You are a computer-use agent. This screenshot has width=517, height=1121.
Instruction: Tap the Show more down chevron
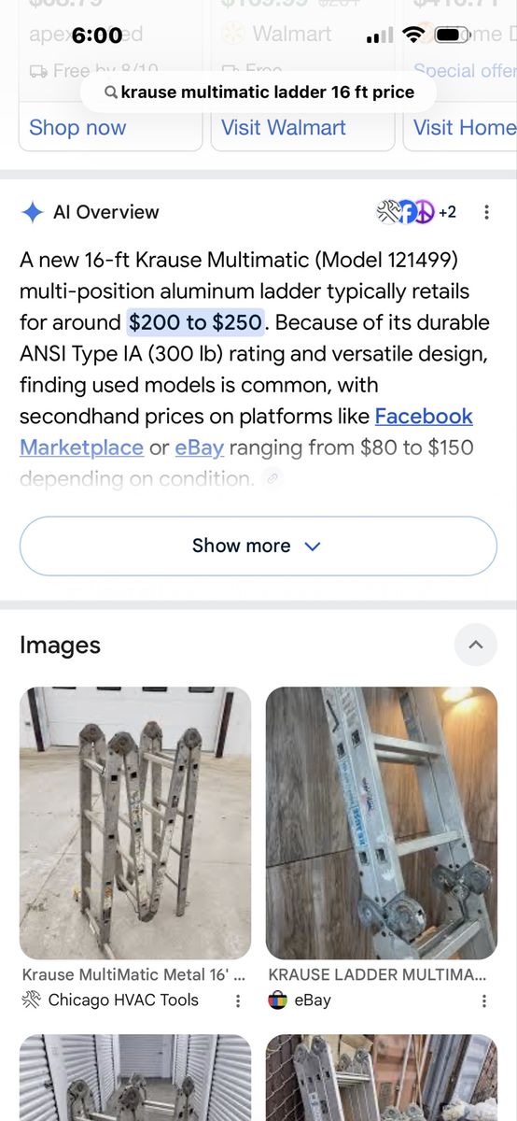click(313, 546)
